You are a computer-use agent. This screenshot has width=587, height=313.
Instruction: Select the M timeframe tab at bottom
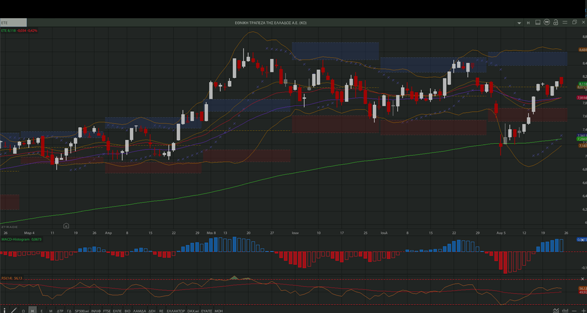coord(51,311)
